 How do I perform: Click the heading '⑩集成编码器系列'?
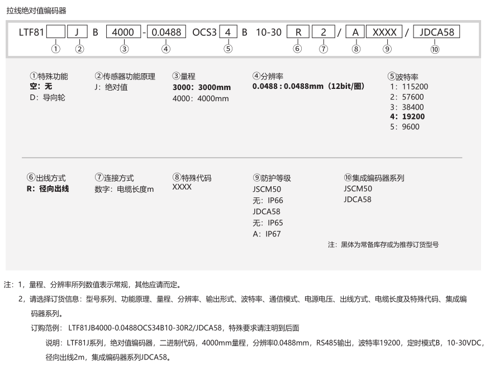[374, 178]
